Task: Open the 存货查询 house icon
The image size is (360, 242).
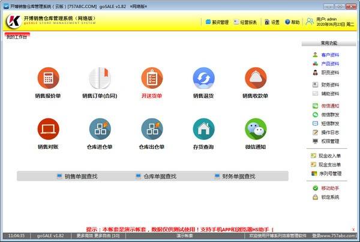Action: (x=203, y=129)
